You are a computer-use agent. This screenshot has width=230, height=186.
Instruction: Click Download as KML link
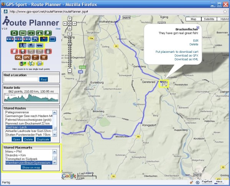[186, 59]
